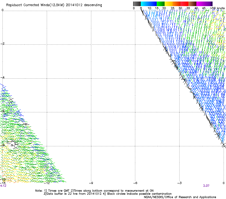The image size is (226, 199).
Task: Click the black contamination circle near -8 latitude
Action: click(12, 145)
